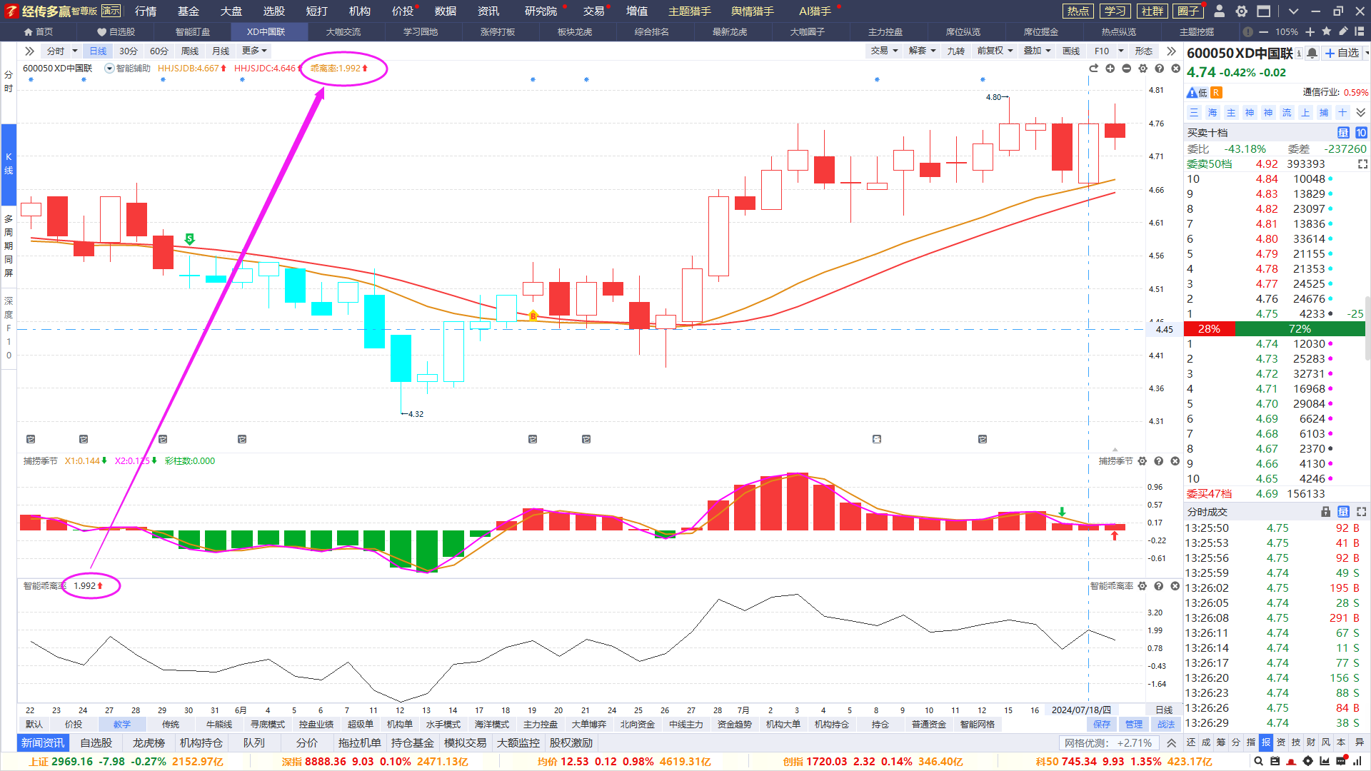1371x771 pixels.
Task: Open 智能乖离率 indicator help icon
Action: point(1159,586)
